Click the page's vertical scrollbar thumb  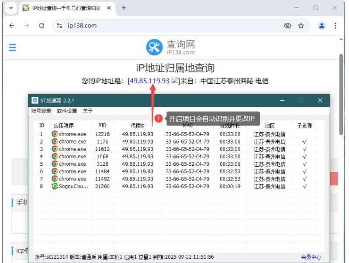[341, 94]
